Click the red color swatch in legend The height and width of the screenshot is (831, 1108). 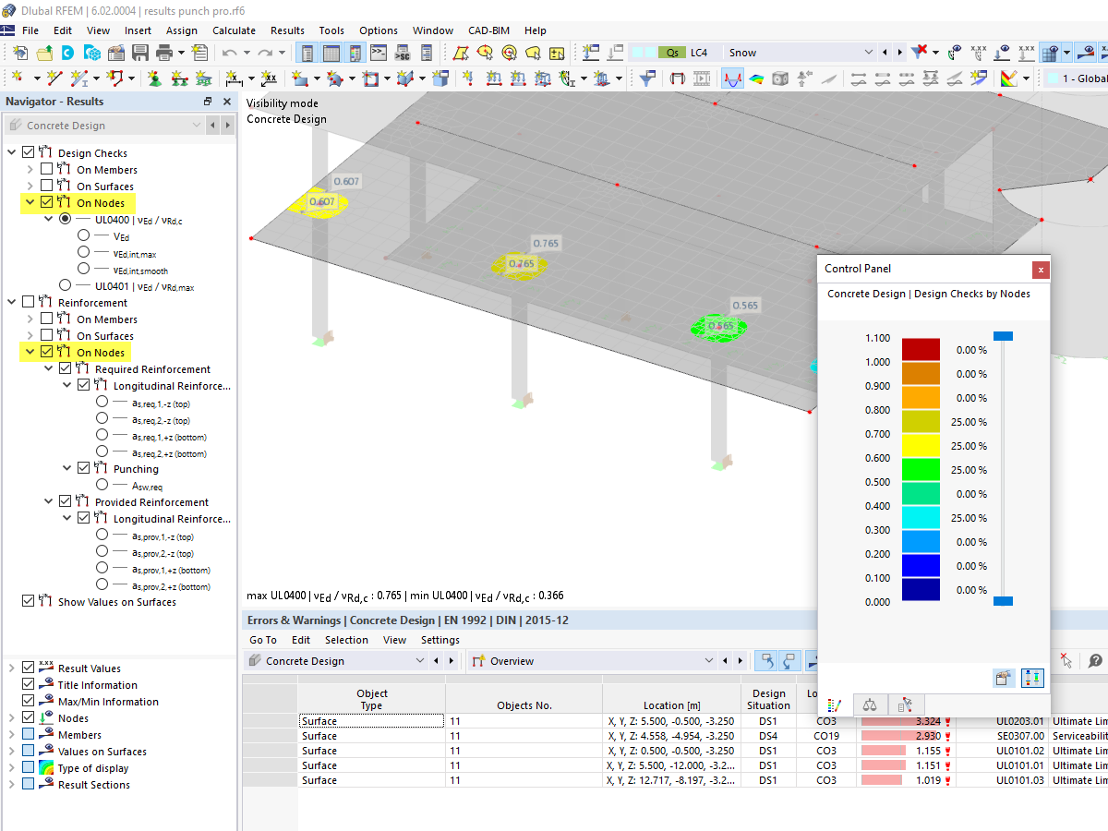(x=921, y=350)
